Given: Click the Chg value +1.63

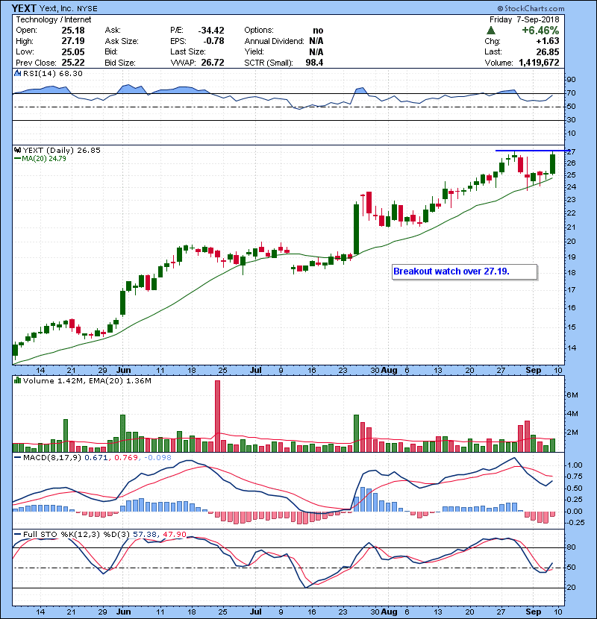Looking at the screenshot, I should point(548,41).
